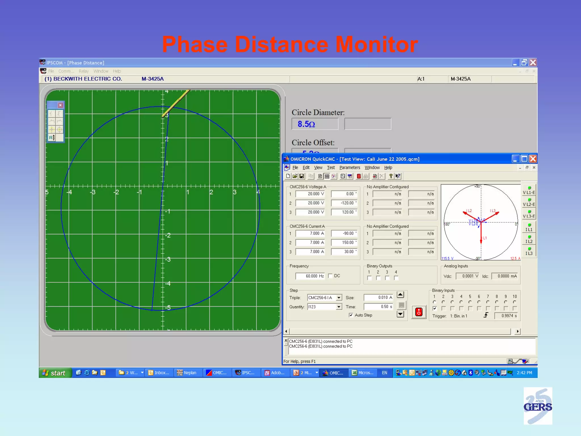Screen dimensions: 581x436
Task: Click the Current A phase 3 angle 30.00 field
Action: click(x=344, y=251)
